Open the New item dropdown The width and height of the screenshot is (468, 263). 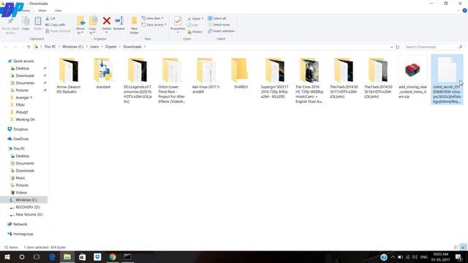[x=153, y=18]
